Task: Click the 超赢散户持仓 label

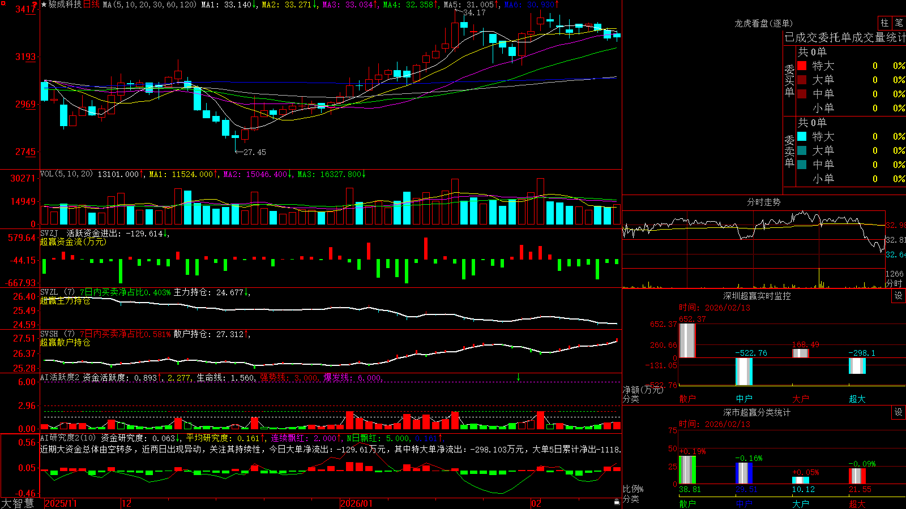Action: click(65, 343)
